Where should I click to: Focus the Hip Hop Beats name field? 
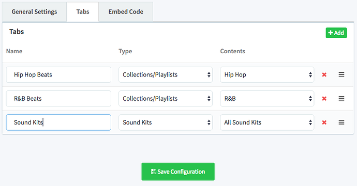coord(58,74)
